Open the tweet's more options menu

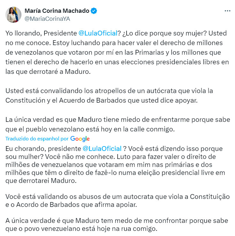[x=227, y=11]
